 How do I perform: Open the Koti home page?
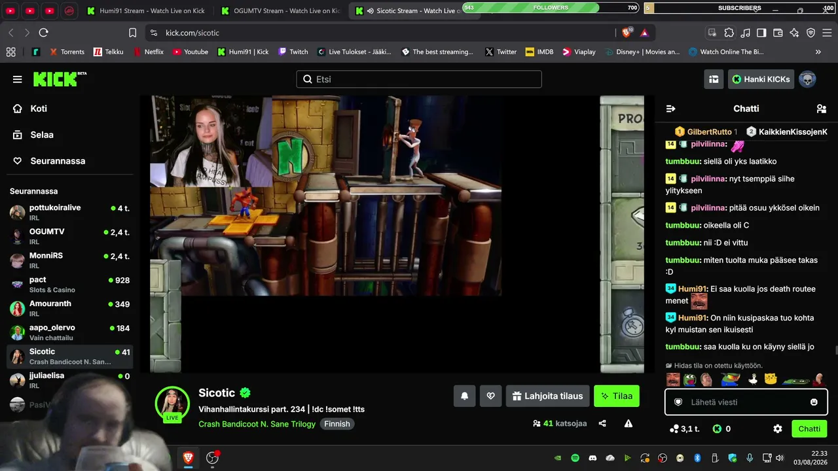point(39,109)
